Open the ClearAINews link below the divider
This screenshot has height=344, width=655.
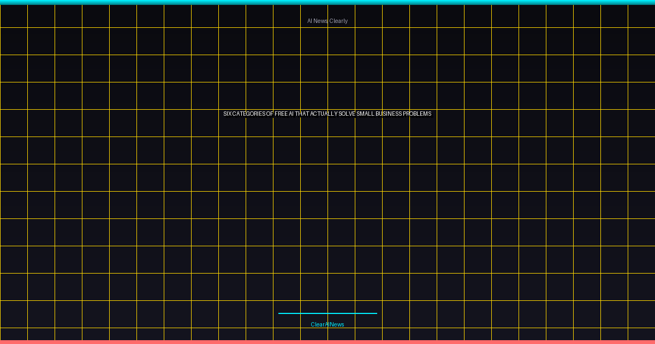327,324
